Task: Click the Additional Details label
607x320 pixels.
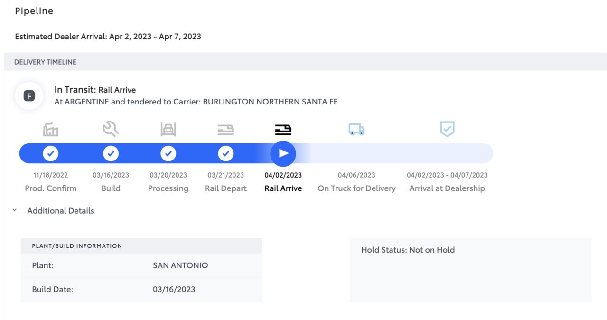Action: pos(61,211)
